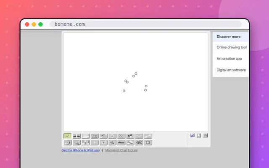The height and width of the screenshot is (168, 269).
Task: Select the highlighted yellow line brush tool
Action: 67,136
